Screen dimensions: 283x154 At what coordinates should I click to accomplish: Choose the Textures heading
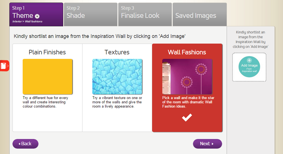(117, 52)
